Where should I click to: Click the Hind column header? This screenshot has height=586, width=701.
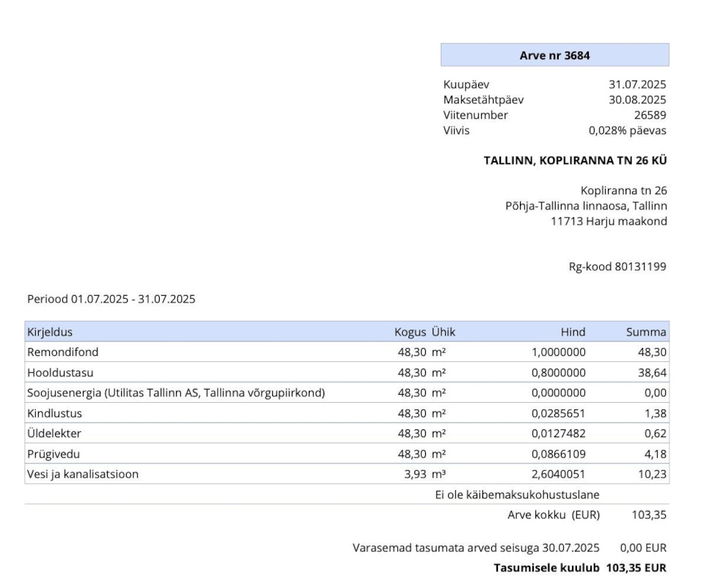pyautogui.click(x=573, y=332)
